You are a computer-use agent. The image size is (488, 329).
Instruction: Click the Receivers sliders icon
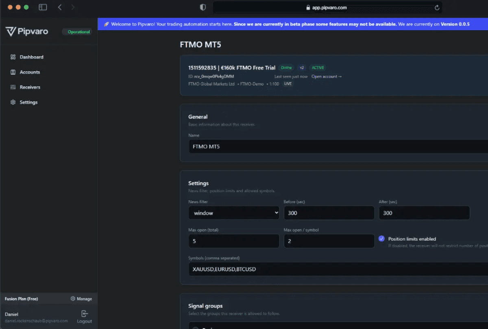pos(13,87)
